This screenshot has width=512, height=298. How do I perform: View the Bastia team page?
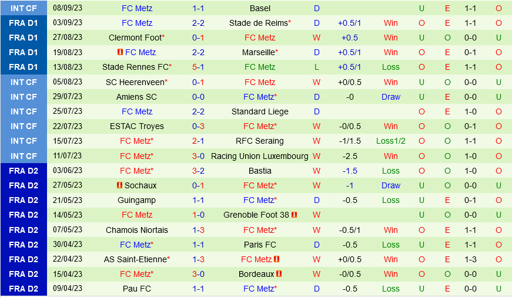pos(260,171)
